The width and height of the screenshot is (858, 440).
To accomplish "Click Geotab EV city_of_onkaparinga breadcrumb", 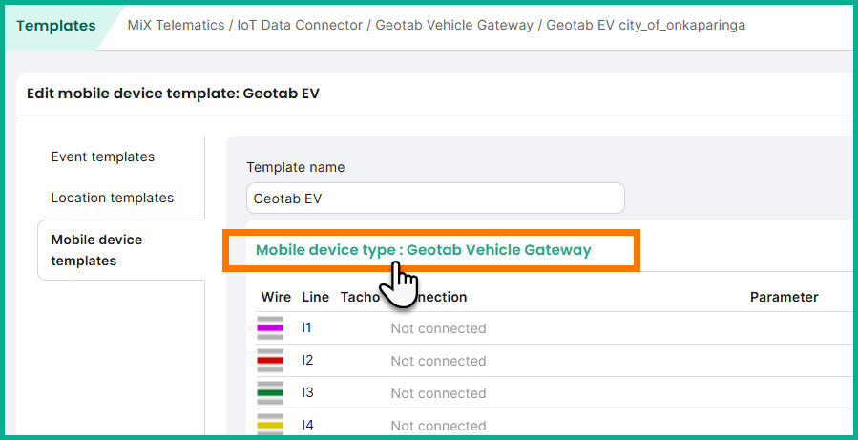I will click(x=645, y=25).
